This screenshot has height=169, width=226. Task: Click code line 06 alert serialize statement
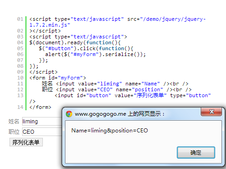pyautogui.click(x=95, y=54)
